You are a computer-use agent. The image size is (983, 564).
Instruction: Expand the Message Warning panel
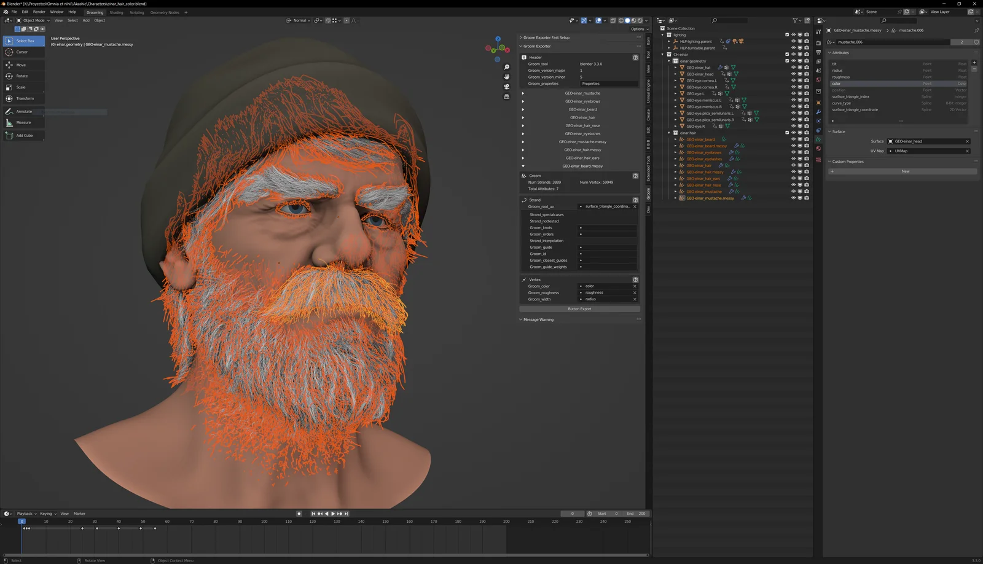(x=538, y=319)
